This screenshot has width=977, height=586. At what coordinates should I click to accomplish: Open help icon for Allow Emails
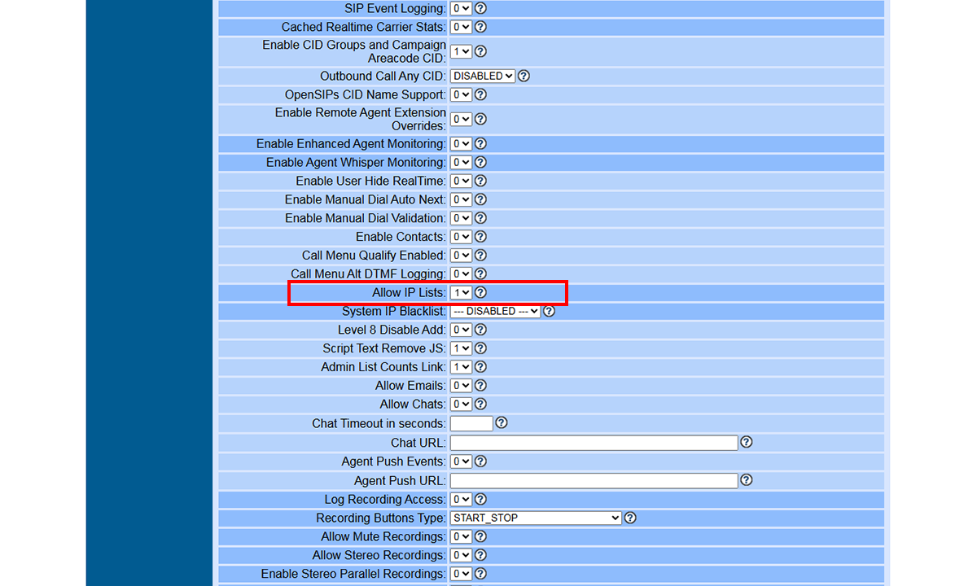[x=480, y=386]
